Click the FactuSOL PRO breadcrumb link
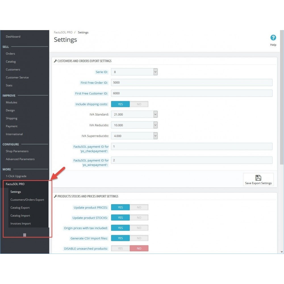The image size is (284, 284). coord(63,32)
